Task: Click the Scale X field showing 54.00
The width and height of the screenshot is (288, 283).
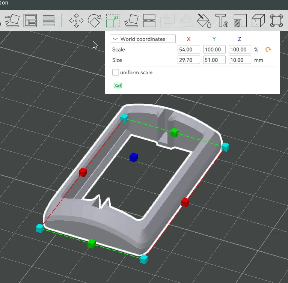Action: click(x=188, y=50)
